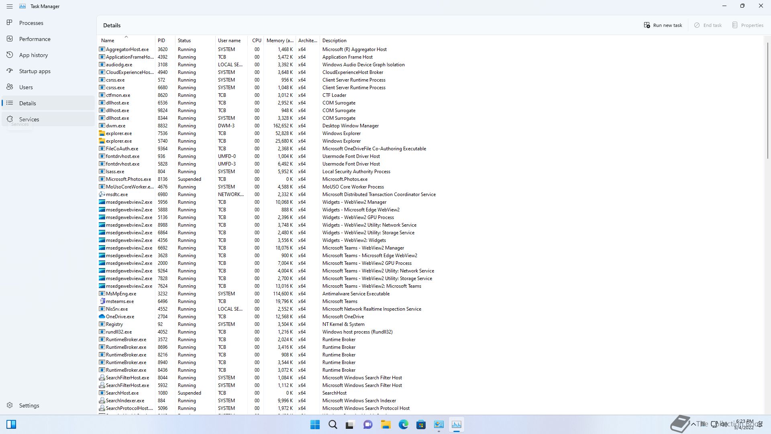Select the audiodg.exe process row
Viewport: 771px width, 434px height.
tap(430, 65)
